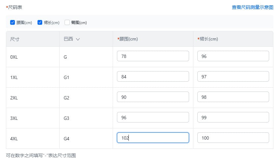Viewport: 280px width, 162px height.
Task: Click the 裙长(cm) column header
Action: point(209,39)
